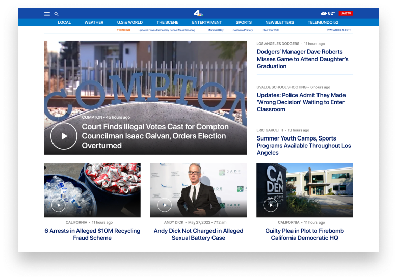This screenshot has width=397, height=280.
Task: Open the weather cloud icon with 62°
Action: (x=328, y=13)
